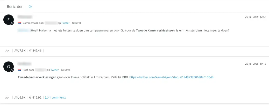Open the E profile avatar
This screenshot has width=269, height=105.
point(8,20)
